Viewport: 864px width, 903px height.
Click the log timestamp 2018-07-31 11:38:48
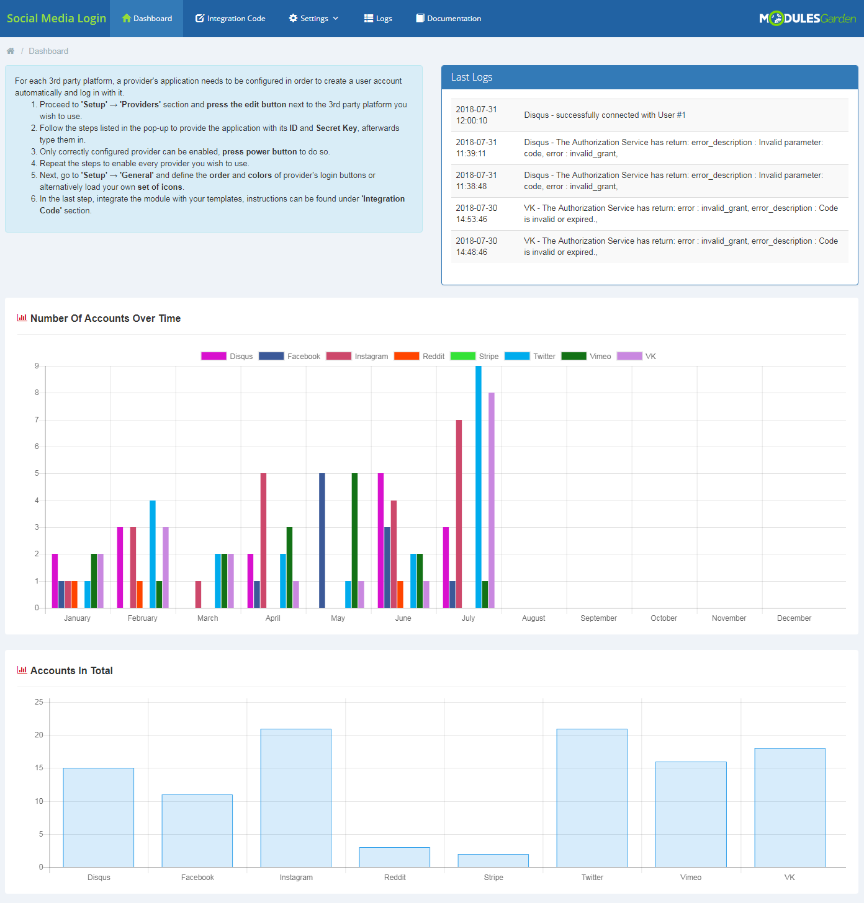point(477,180)
